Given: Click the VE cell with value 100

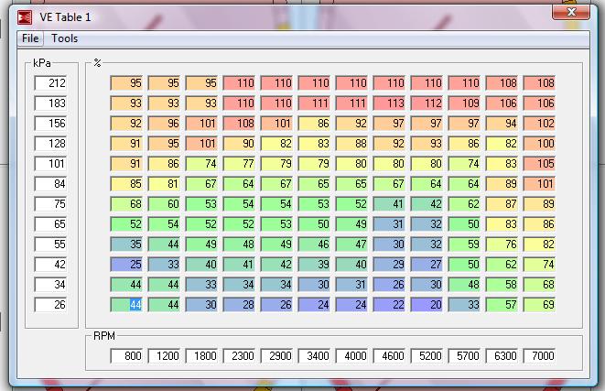Looking at the screenshot, I should pyautogui.click(x=539, y=144).
